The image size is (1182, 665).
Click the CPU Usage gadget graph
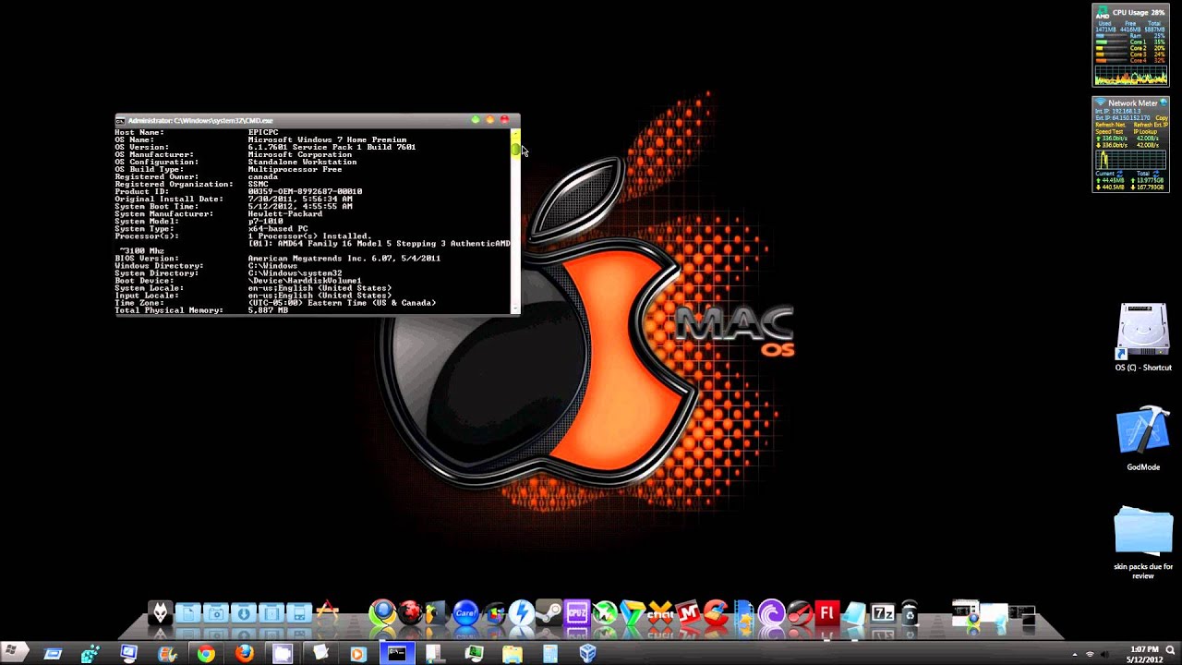[x=1131, y=76]
